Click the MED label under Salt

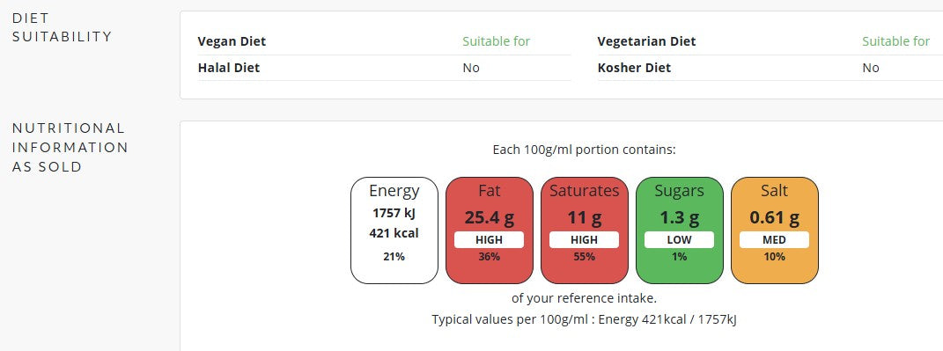774,240
